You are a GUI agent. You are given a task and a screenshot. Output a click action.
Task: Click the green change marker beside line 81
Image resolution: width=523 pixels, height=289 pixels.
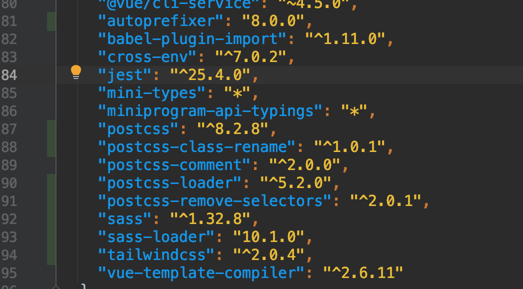point(51,21)
